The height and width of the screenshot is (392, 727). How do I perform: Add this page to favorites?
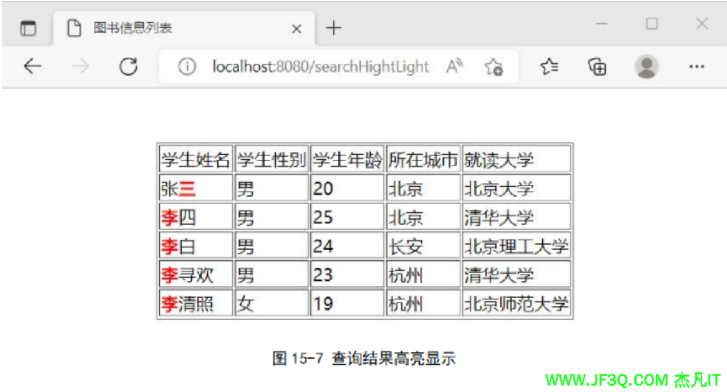tap(493, 66)
